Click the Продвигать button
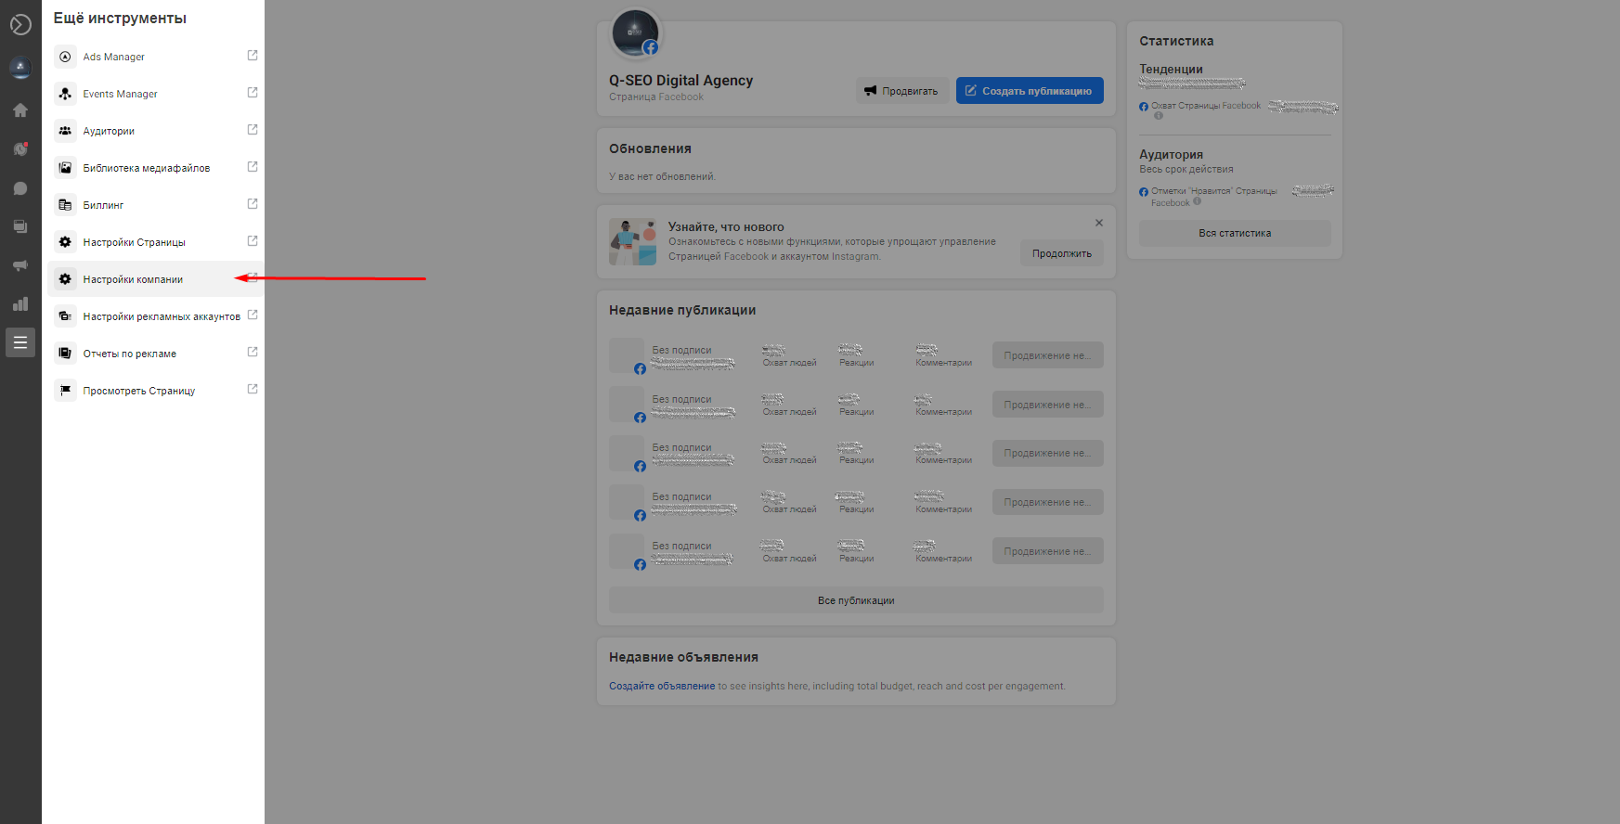 tap(901, 91)
